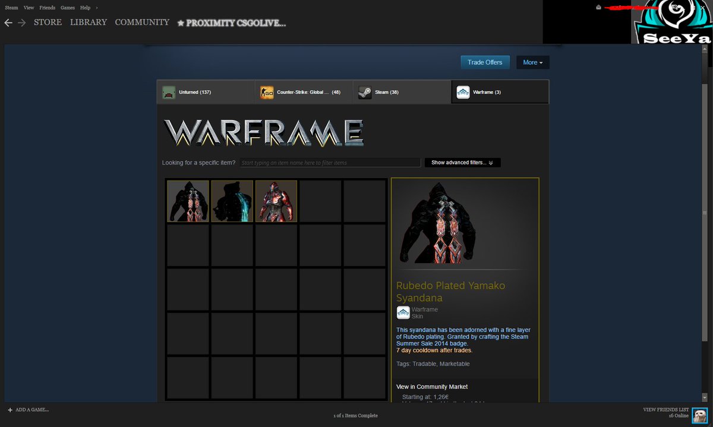Expand Show advanced filters
Viewport: 713px width, 427px height.
[462, 162]
